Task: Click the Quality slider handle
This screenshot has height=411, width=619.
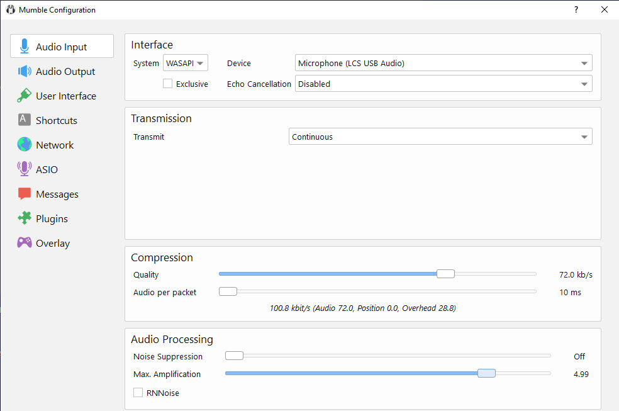Action: (x=446, y=274)
